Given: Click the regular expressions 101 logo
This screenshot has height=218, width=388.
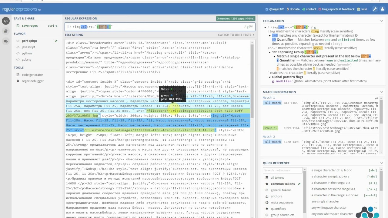Looking at the screenshot, I should coord(21,9).
